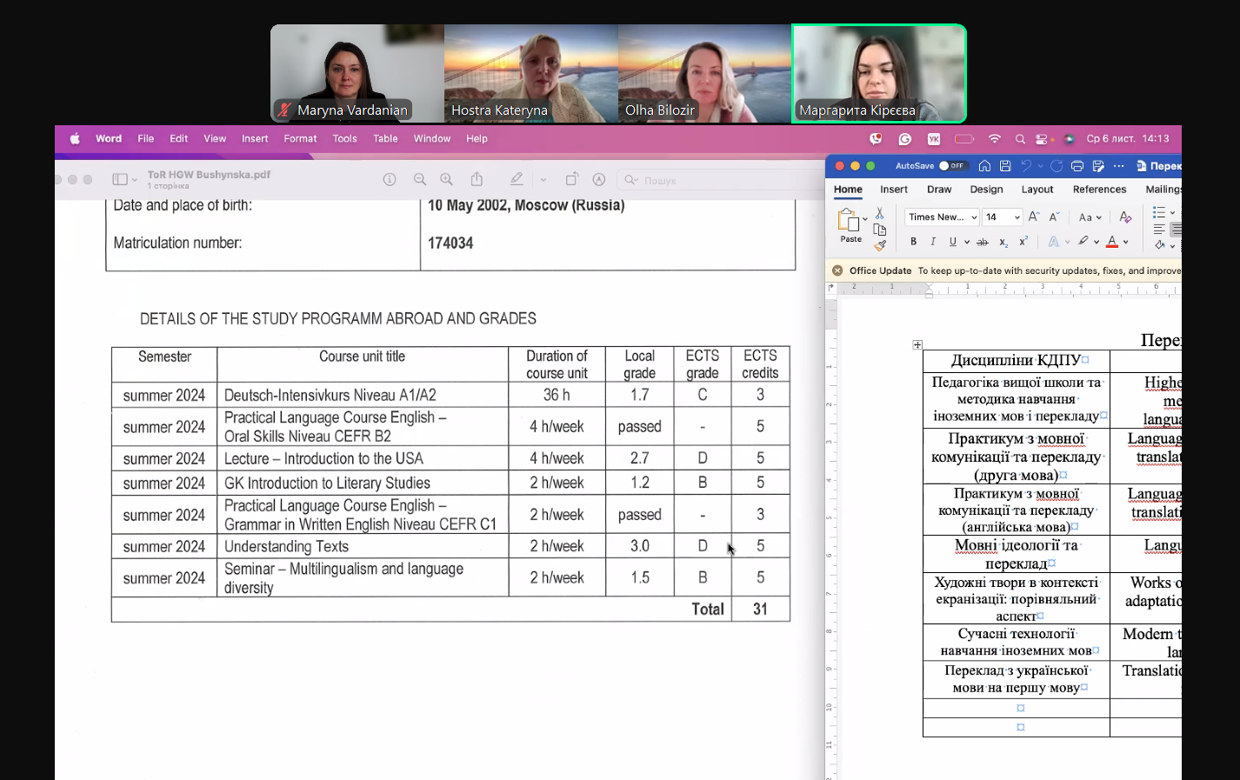This screenshot has width=1240, height=780.
Task: Open the Tools menu in menu bar
Action: click(344, 138)
